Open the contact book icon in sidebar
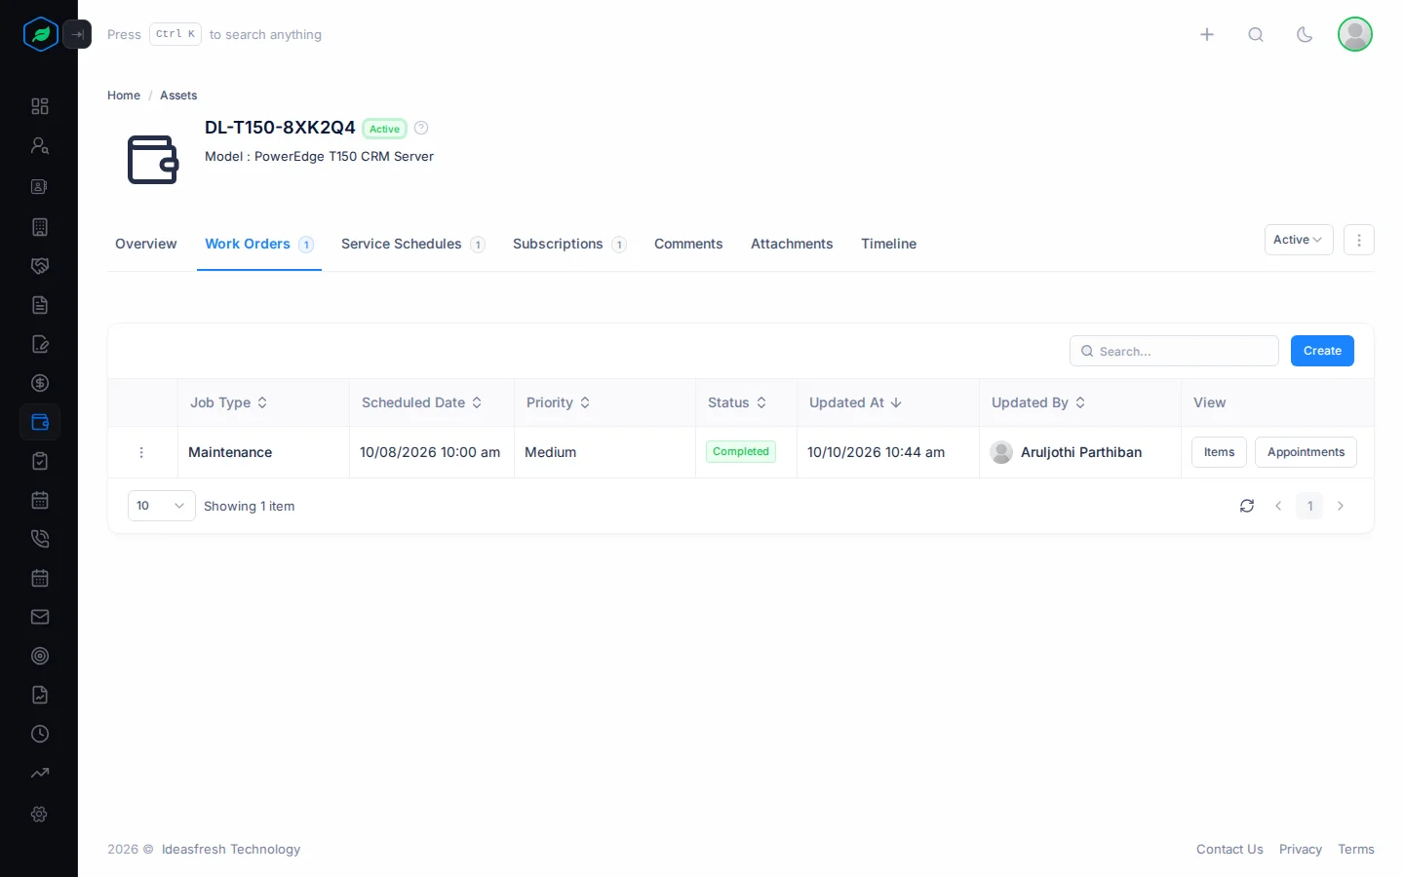 pos(40,186)
